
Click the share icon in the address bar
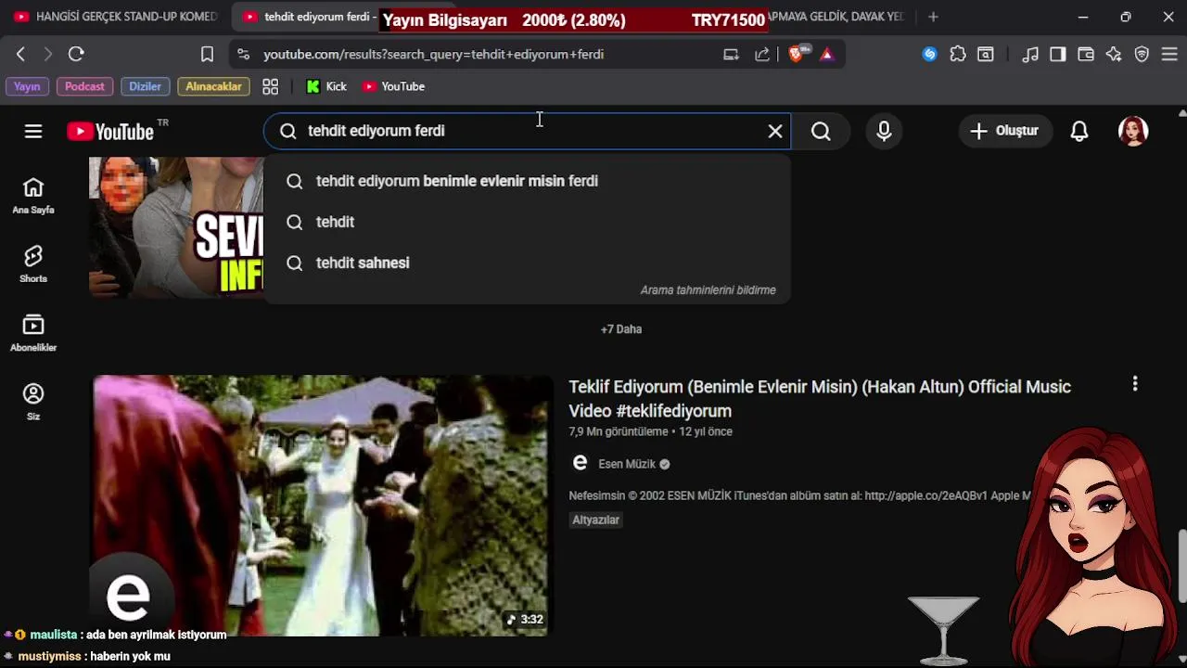click(x=762, y=54)
